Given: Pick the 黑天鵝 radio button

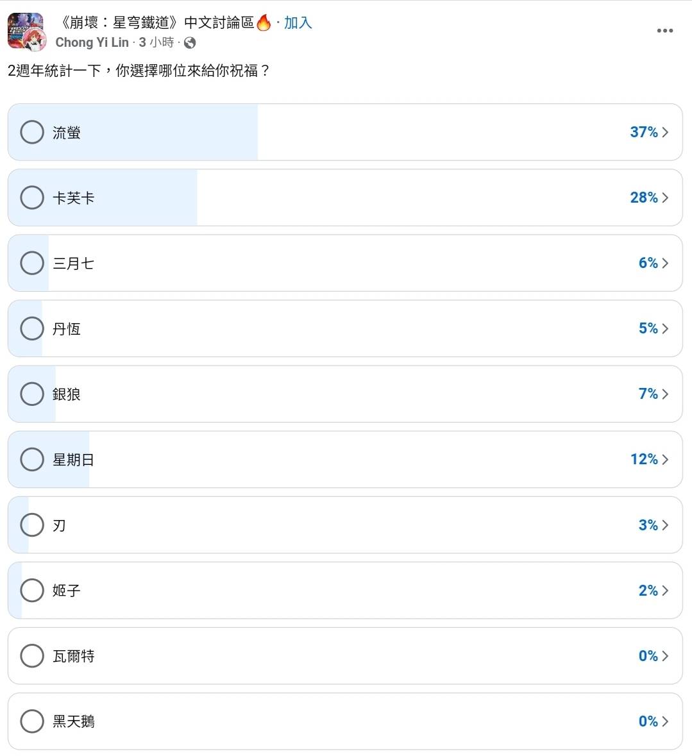Looking at the screenshot, I should [32, 721].
